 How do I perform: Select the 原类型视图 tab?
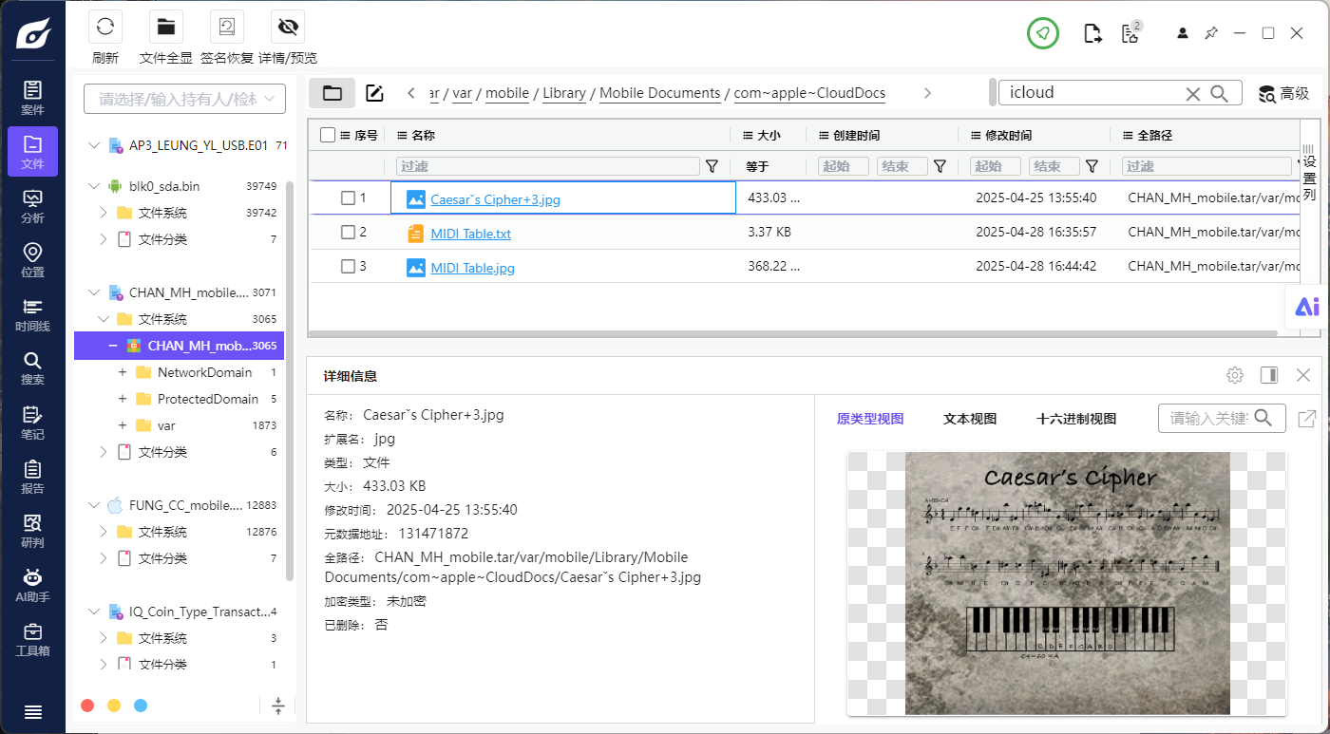click(869, 419)
